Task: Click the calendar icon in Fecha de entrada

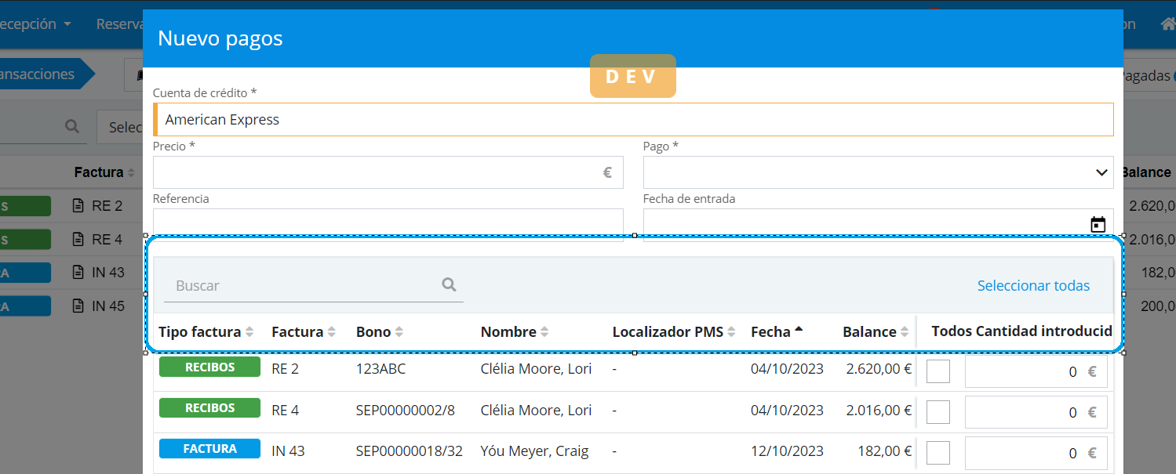Action: click(1098, 225)
